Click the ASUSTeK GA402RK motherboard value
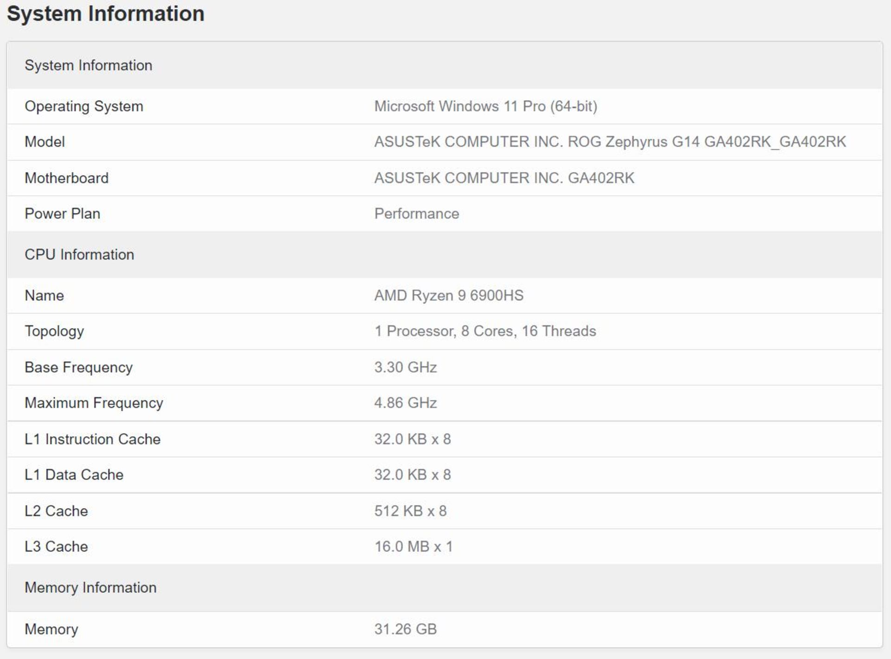Screen dimensions: 891x659 click(x=504, y=178)
